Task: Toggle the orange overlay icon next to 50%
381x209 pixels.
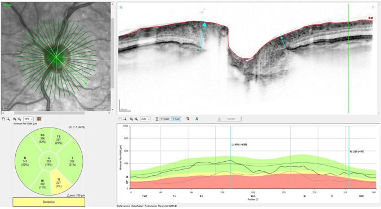Action: (39, 119)
